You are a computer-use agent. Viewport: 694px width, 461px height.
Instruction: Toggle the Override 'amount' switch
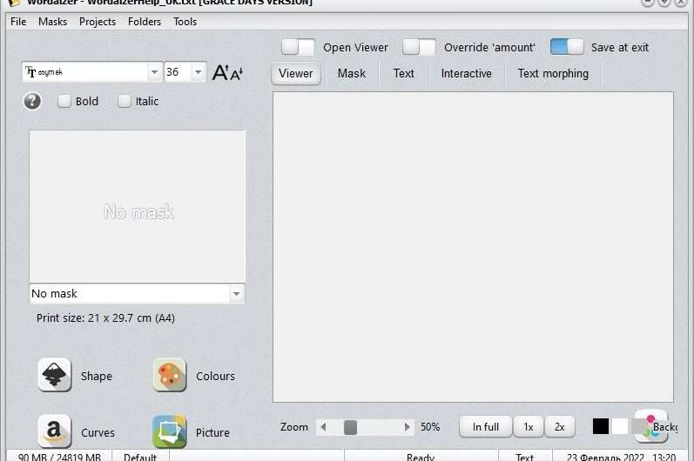click(x=419, y=47)
